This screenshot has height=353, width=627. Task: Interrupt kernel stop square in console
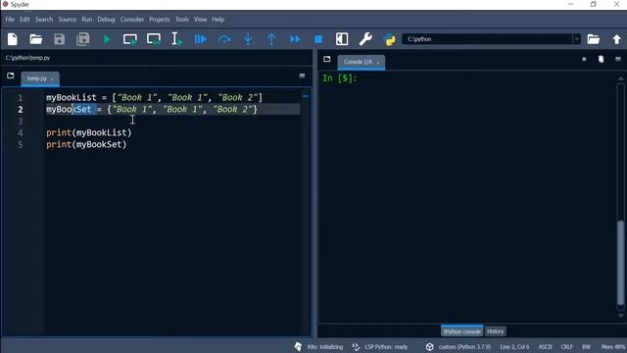pyautogui.click(x=584, y=59)
